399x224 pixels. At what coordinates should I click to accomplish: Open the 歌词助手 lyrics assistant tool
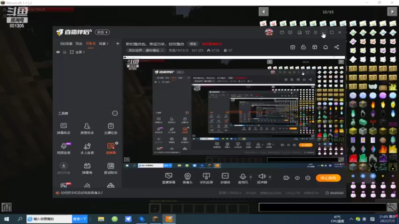(x=111, y=168)
